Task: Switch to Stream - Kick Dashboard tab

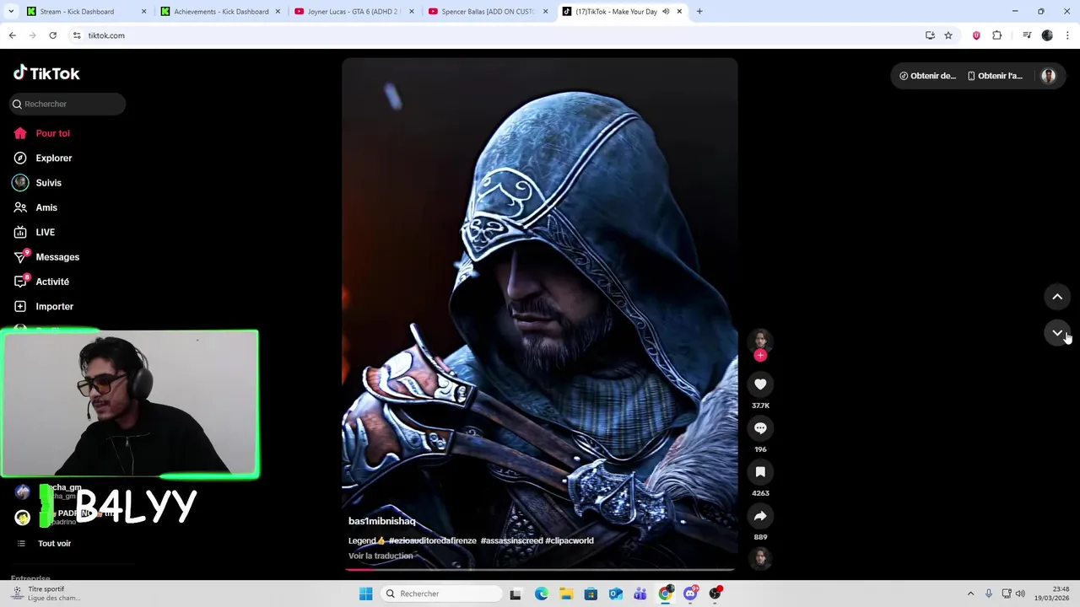Action: [84, 12]
